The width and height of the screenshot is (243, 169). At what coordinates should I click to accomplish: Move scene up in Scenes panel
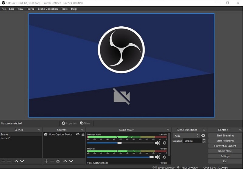coord(16,161)
